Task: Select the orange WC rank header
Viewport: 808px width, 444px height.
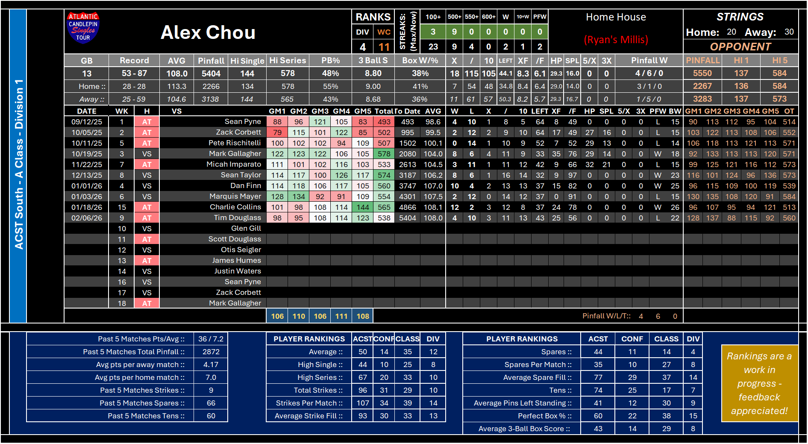Action: 383,32
